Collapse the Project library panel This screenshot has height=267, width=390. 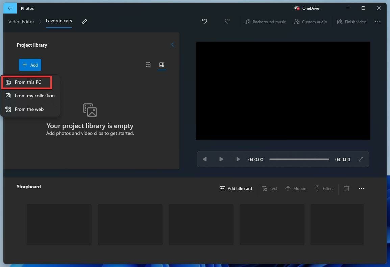(173, 44)
